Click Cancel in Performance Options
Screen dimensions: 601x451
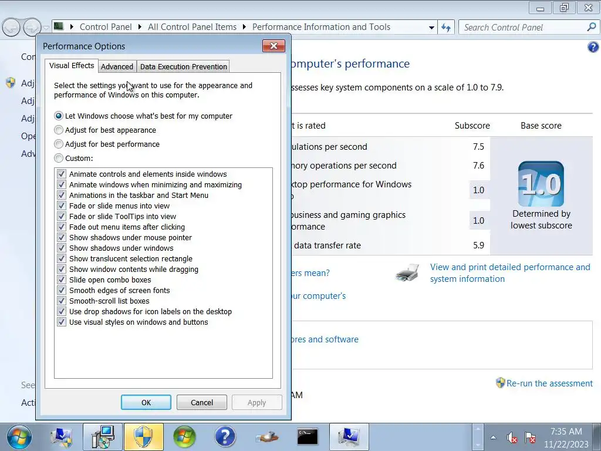202,402
